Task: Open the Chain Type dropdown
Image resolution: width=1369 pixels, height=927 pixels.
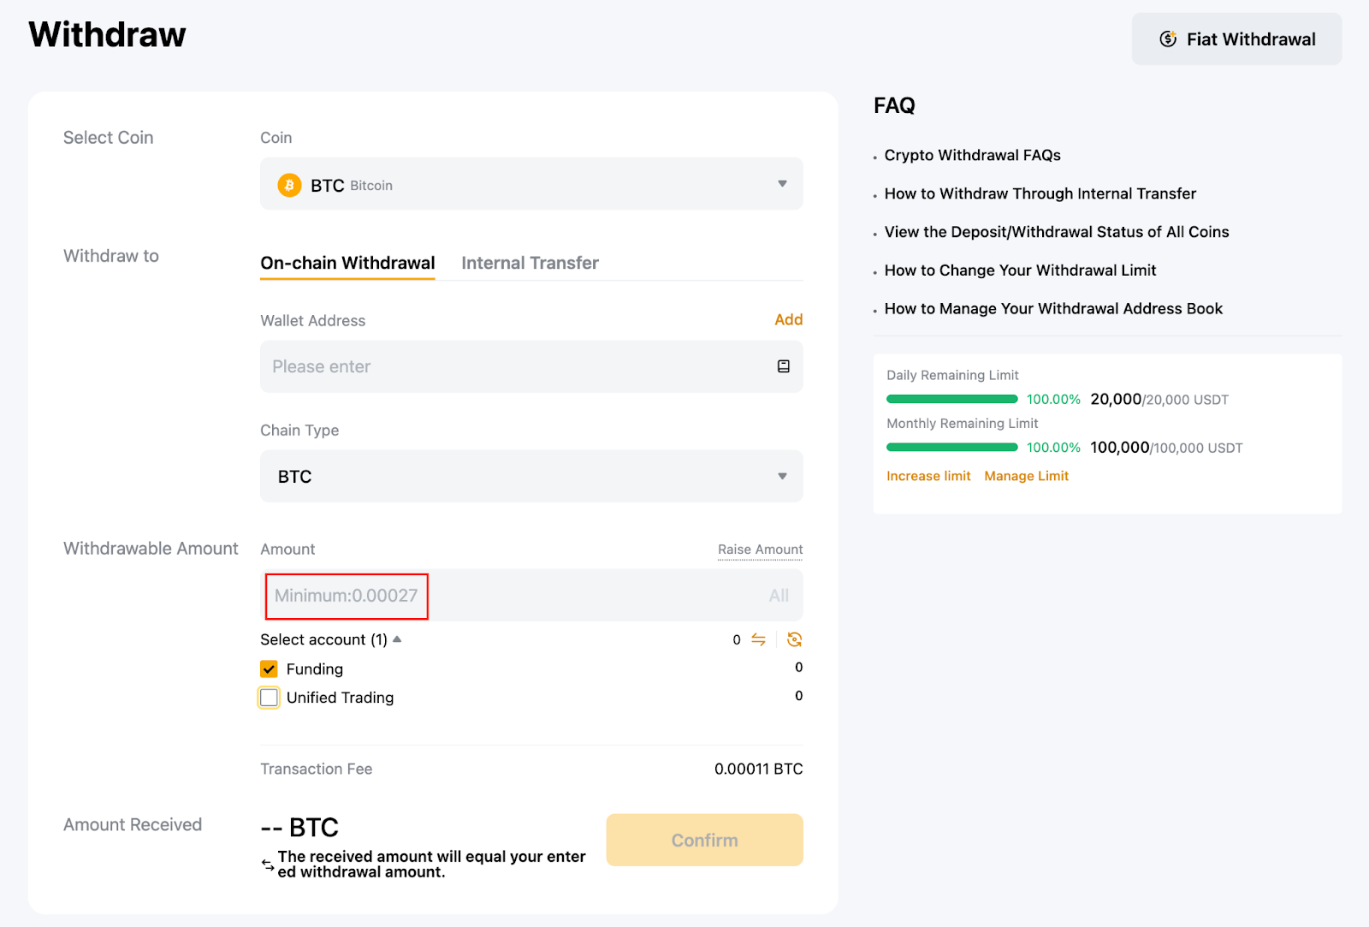Action: (x=530, y=476)
